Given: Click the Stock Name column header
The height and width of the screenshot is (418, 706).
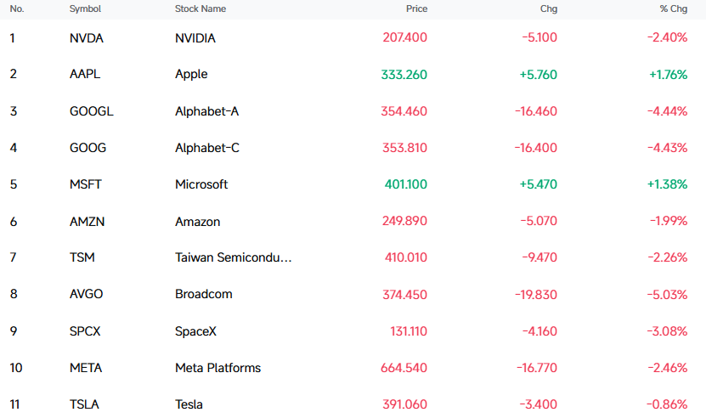Looking at the screenshot, I should (201, 9).
